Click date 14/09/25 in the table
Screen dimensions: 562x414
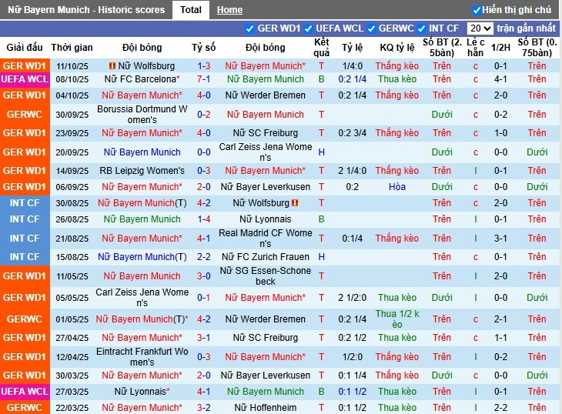(72, 171)
